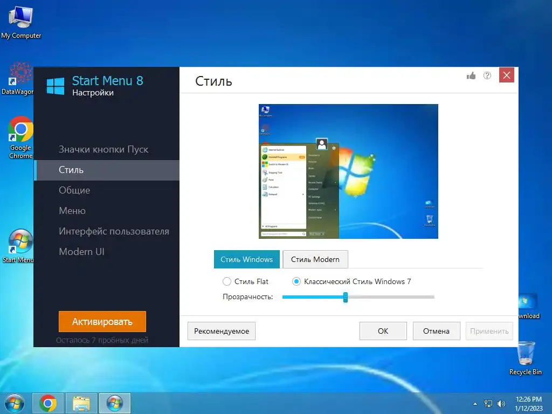The height and width of the screenshot is (414, 552).
Task: Open Chrome from the taskbar
Action: point(48,403)
